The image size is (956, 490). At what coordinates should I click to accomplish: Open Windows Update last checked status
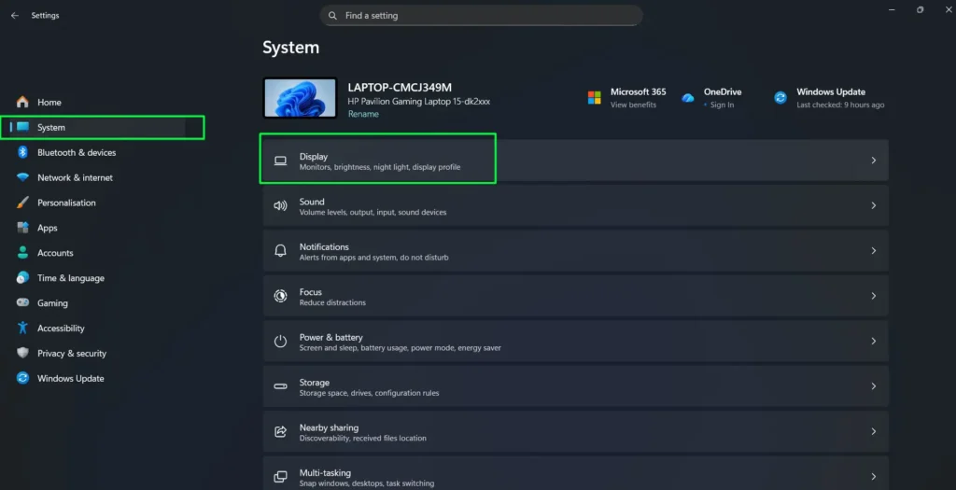pos(840,105)
